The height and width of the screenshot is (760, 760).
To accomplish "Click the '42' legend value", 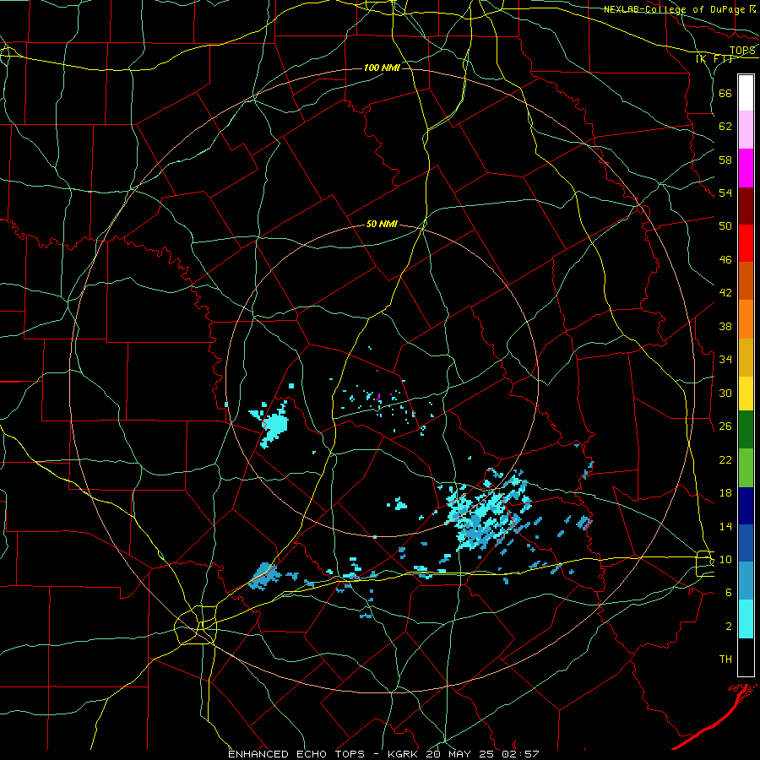I will [725, 292].
